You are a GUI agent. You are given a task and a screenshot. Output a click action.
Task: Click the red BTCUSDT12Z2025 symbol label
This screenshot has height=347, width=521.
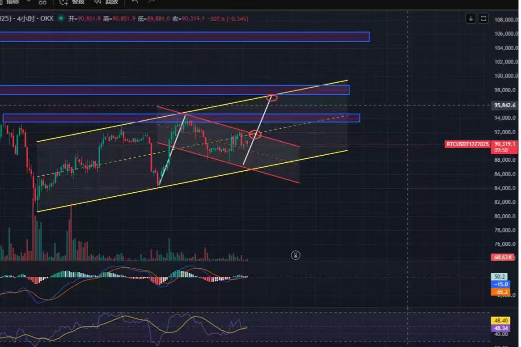coord(467,144)
